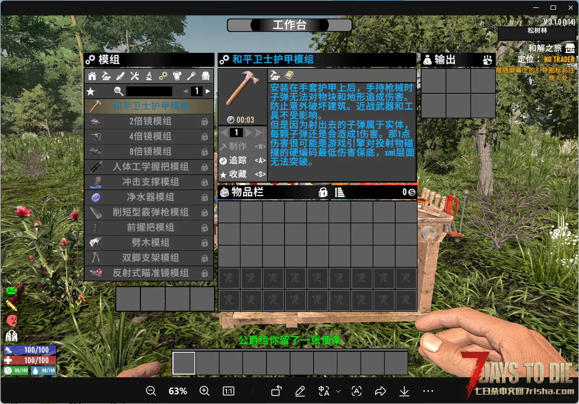This screenshot has width=579, height=404.
Task: Click the craft quantity number field
Action: click(x=237, y=133)
